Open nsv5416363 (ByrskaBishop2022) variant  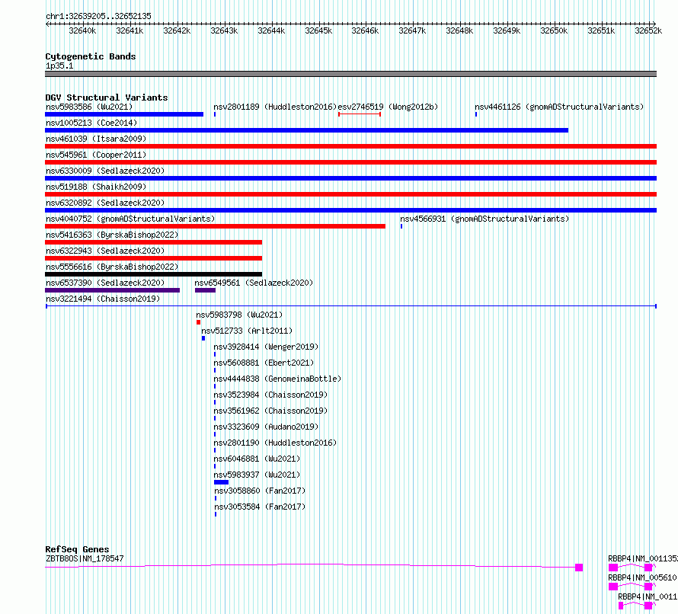click(112, 235)
